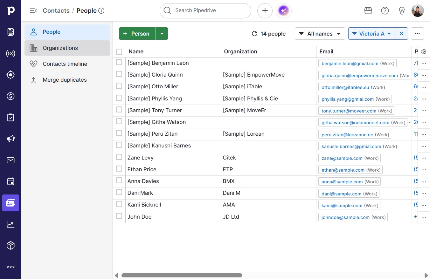The image size is (430, 279).
Task: Open the Victoria A filter dropdown
Action: tap(372, 34)
